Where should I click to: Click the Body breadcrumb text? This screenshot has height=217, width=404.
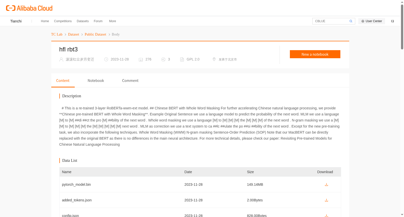[116, 35]
